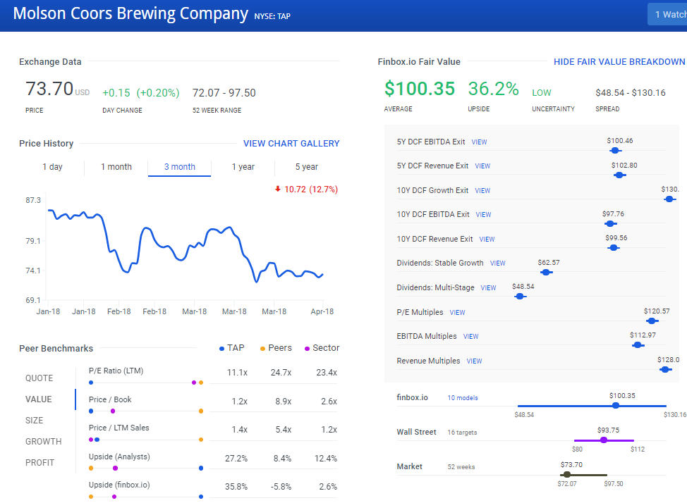687x503 pixels.
Task: Click the Apr-18 chart axis label
Action: 322,311
